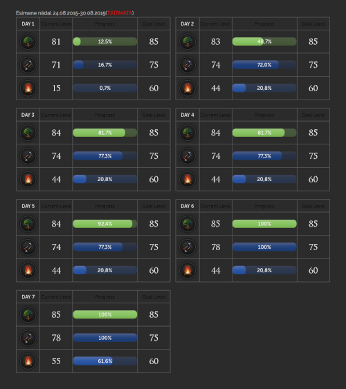Click the Fletching arrows icon in Day 1

pos(28,65)
